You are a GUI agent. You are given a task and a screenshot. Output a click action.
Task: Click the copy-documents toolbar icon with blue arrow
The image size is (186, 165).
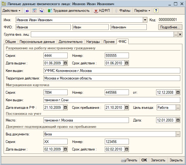pyautogui.click(x=42, y=11)
